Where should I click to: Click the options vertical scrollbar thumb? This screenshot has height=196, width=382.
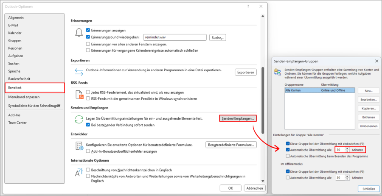(262, 100)
